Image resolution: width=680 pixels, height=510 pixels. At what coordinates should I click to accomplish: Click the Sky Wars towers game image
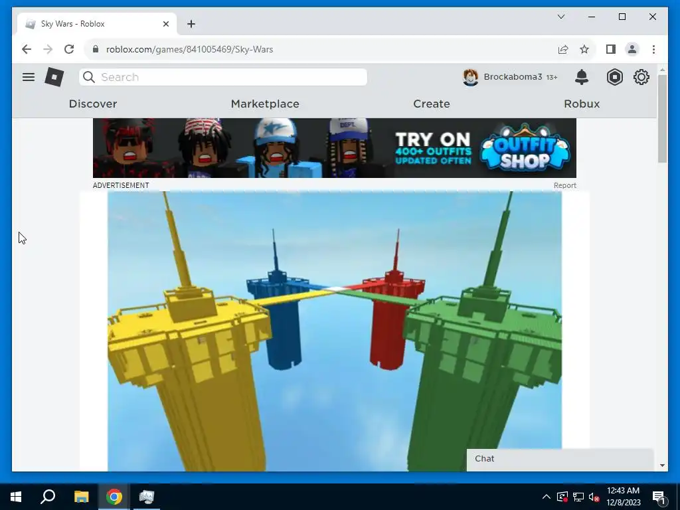tap(335, 331)
